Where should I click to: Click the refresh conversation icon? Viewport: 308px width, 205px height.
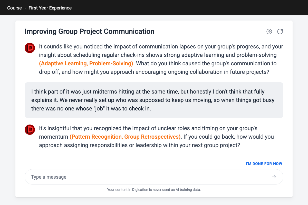280,32
